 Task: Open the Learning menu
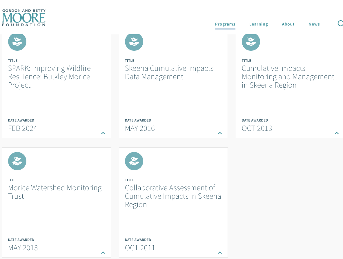coord(258,24)
